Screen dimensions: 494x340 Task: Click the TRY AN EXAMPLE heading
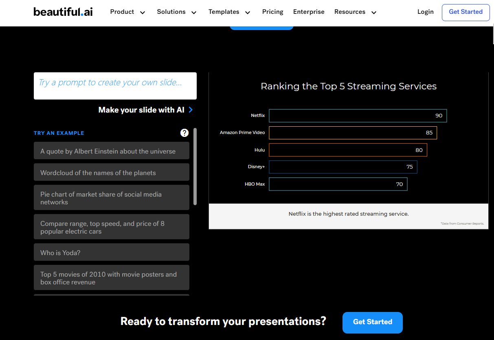tap(59, 133)
